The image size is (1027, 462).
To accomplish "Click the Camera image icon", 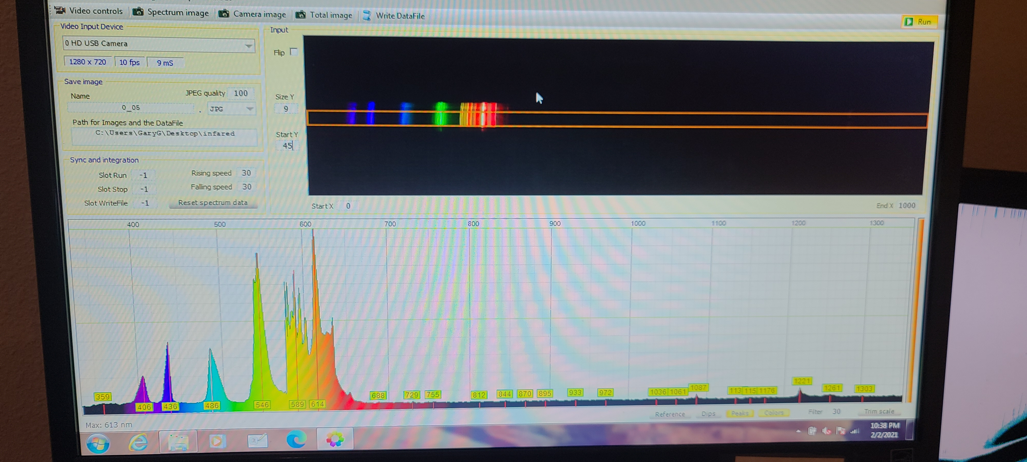I will click(x=224, y=14).
